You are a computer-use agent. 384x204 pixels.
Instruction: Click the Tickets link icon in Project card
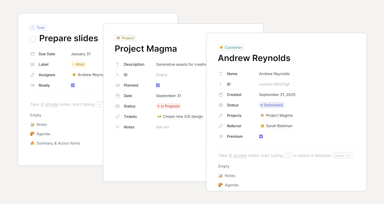tap(118, 117)
